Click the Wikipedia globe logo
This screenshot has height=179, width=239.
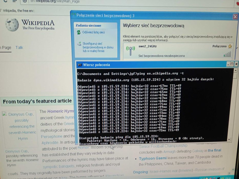coord(12,25)
